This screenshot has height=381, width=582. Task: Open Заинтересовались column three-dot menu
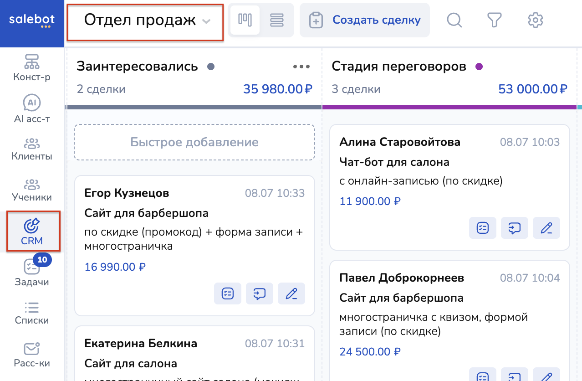click(x=301, y=67)
